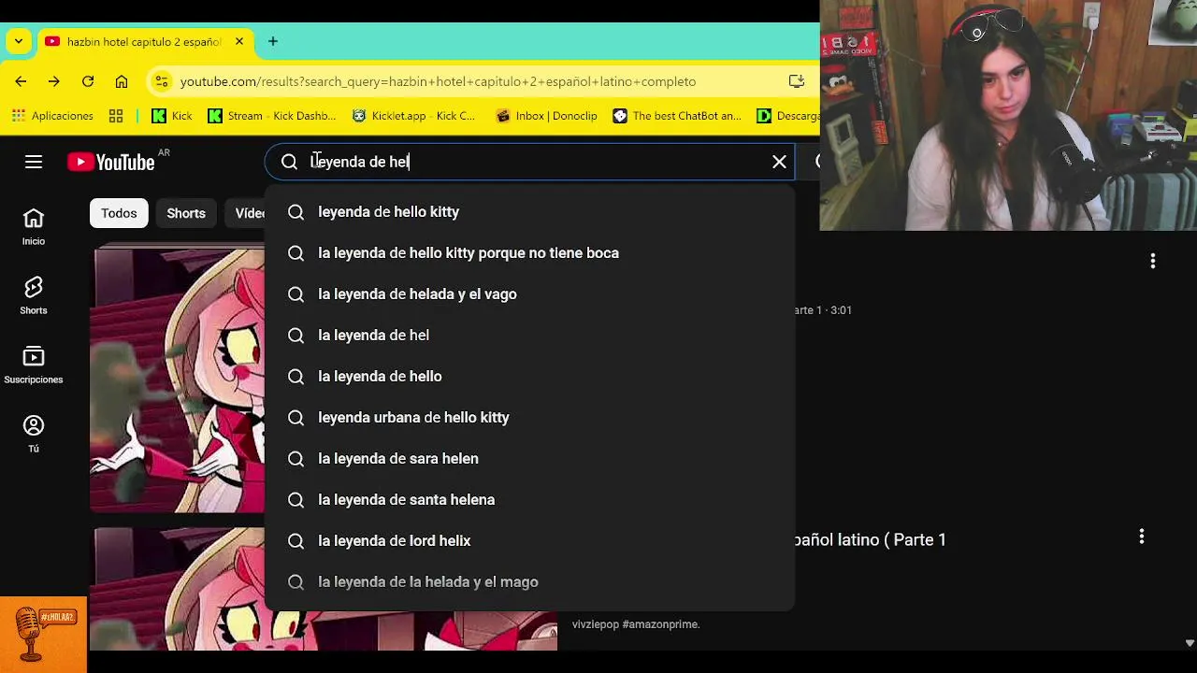Click the magnifier icon beside 'la leyenda de lord helix'
This screenshot has height=673, width=1197.
pyautogui.click(x=296, y=541)
